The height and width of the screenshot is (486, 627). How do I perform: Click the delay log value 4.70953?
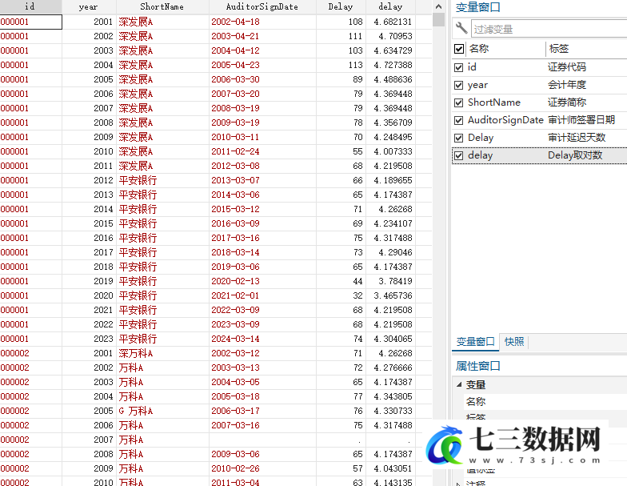395,37
